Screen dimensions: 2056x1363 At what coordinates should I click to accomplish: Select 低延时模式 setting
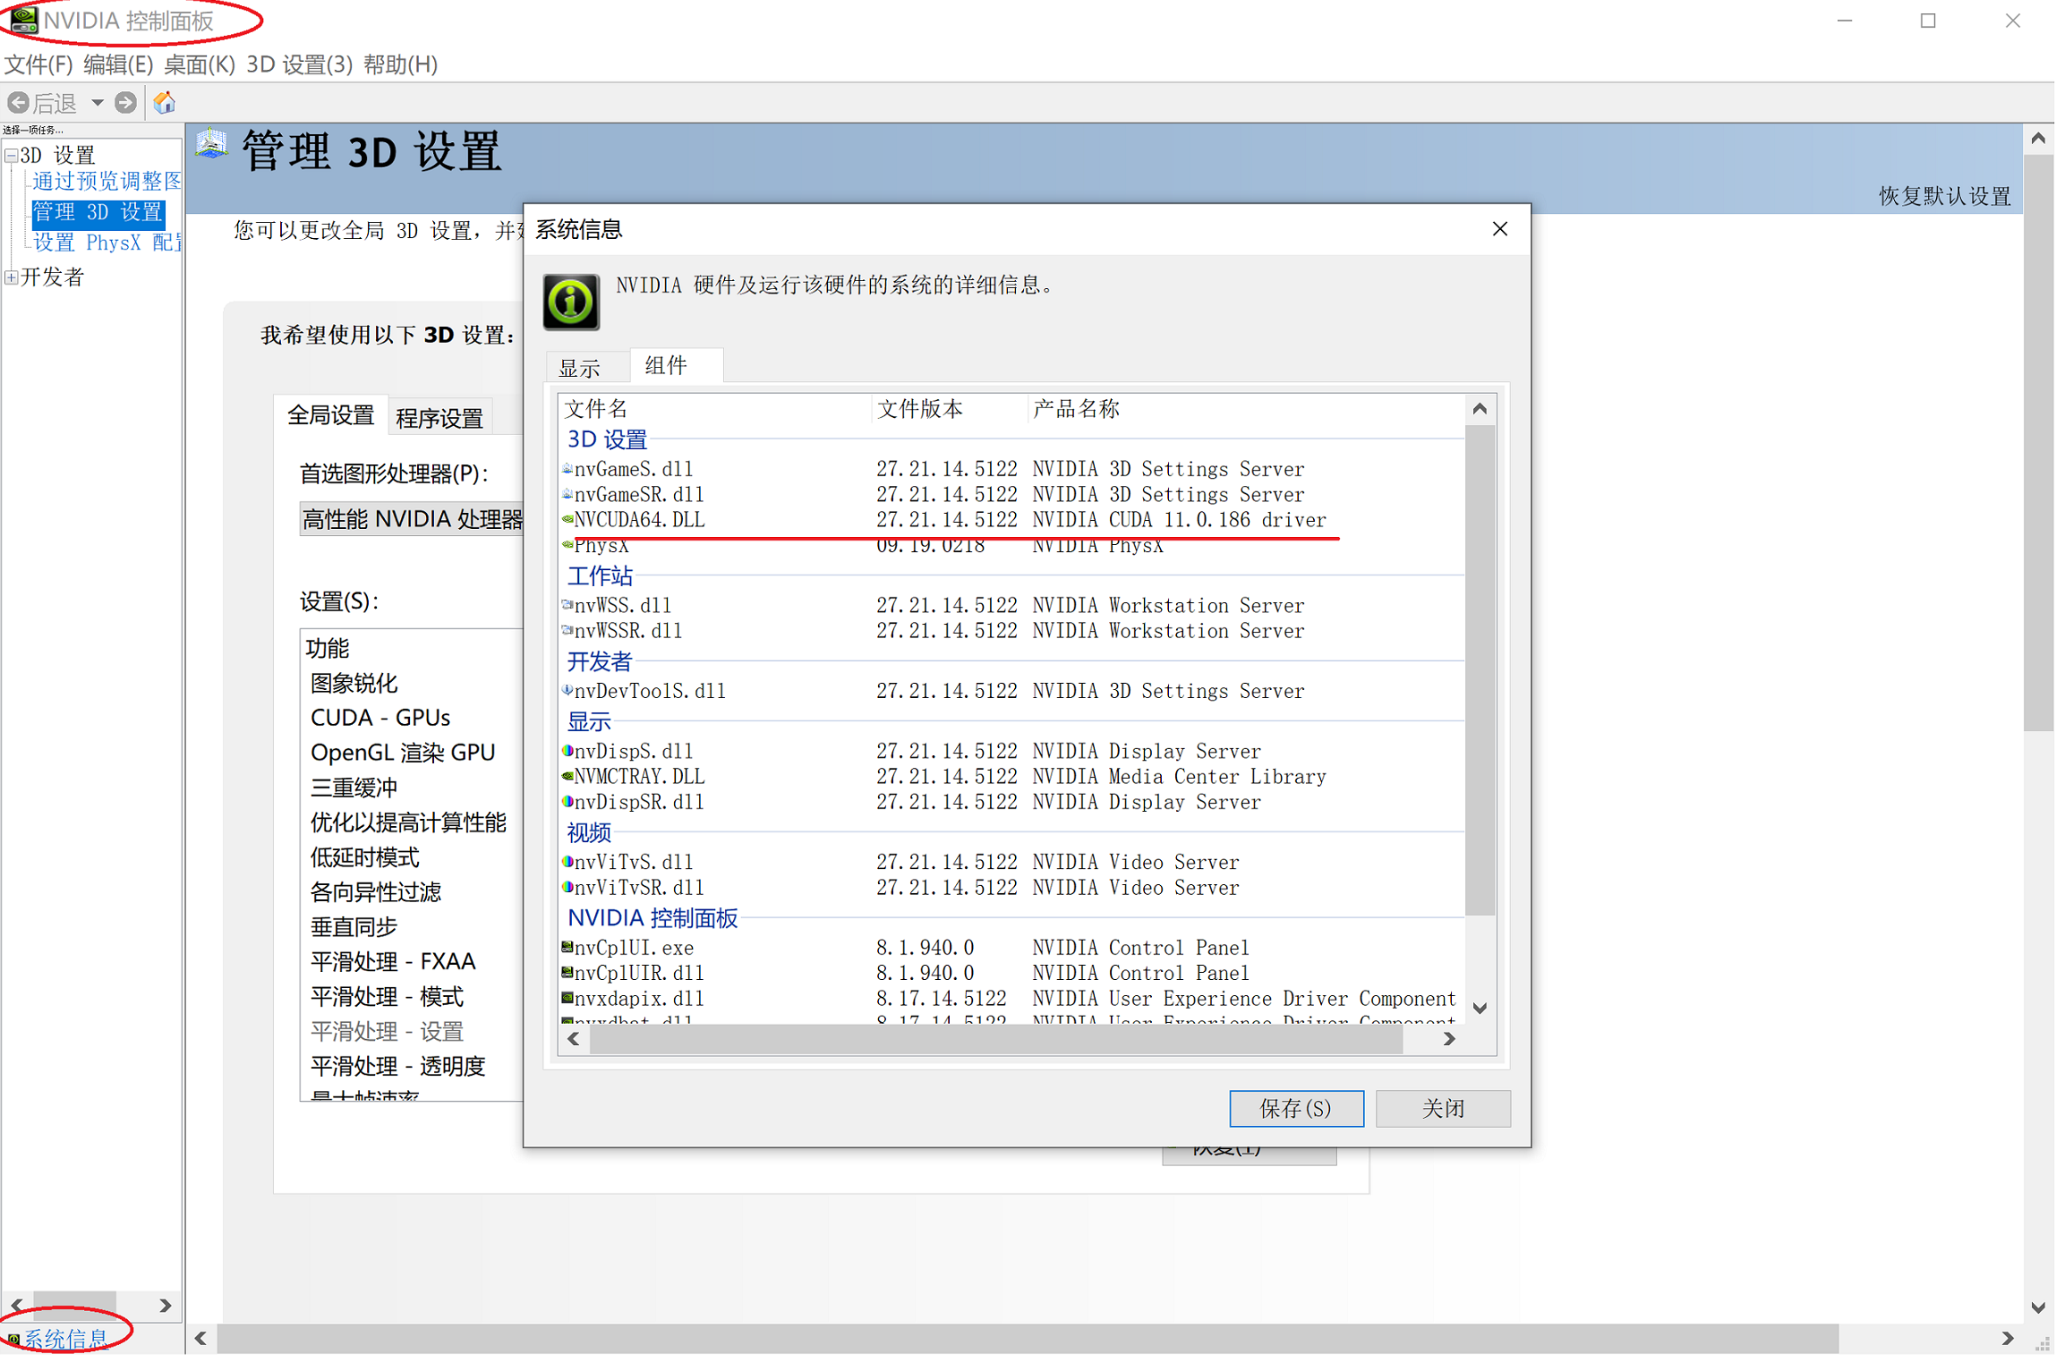[x=364, y=857]
